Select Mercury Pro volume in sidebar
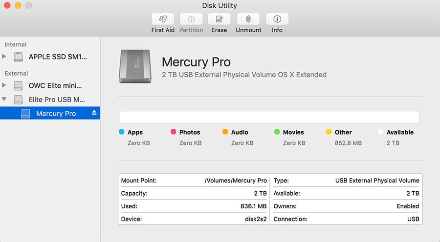Image resolution: width=440 pixels, height=242 pixels. pos(56,114)
